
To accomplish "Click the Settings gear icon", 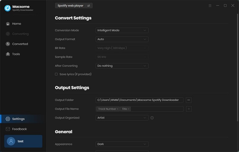I will click(8, 119).
